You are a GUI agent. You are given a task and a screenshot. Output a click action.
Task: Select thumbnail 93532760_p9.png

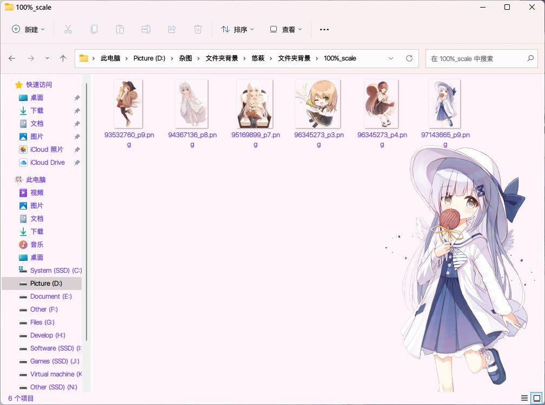point(128,104)
